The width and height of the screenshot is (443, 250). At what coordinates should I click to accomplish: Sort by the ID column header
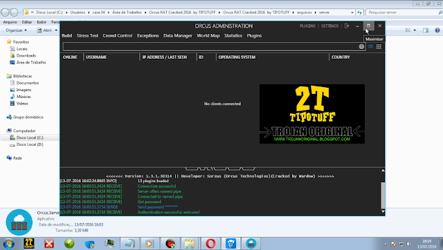tap(201, 57)
